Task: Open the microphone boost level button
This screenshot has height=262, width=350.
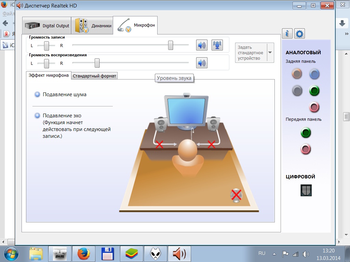Action: (217, 45)
